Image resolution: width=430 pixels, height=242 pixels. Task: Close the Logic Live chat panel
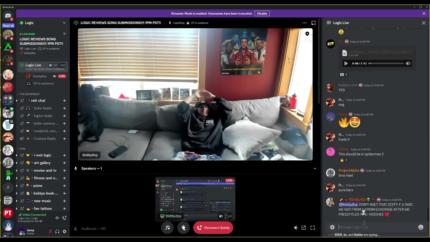pyautogui.click(x=424, y=23)
